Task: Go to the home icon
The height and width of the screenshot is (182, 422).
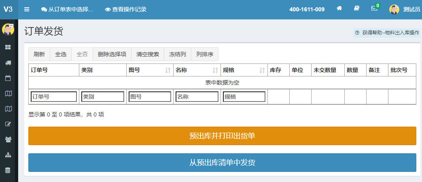Action: click(x=339, y=8)
